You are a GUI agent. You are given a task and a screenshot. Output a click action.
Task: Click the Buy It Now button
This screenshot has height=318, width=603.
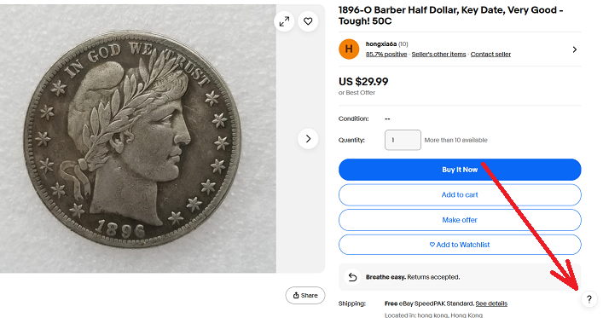460,170
